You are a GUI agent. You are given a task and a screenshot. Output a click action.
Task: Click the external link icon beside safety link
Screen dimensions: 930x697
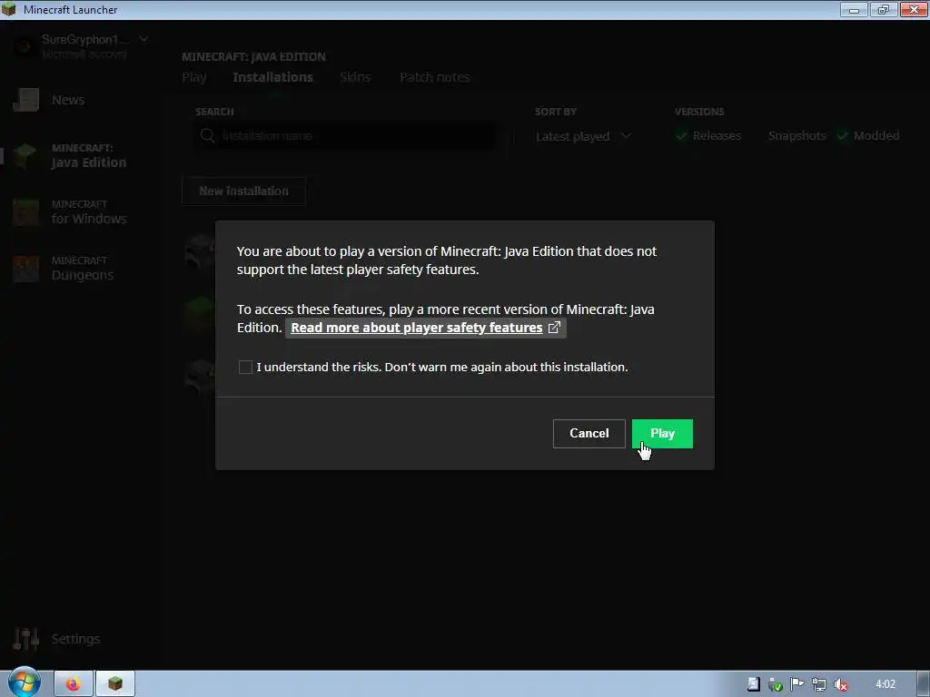click(554, 328)
